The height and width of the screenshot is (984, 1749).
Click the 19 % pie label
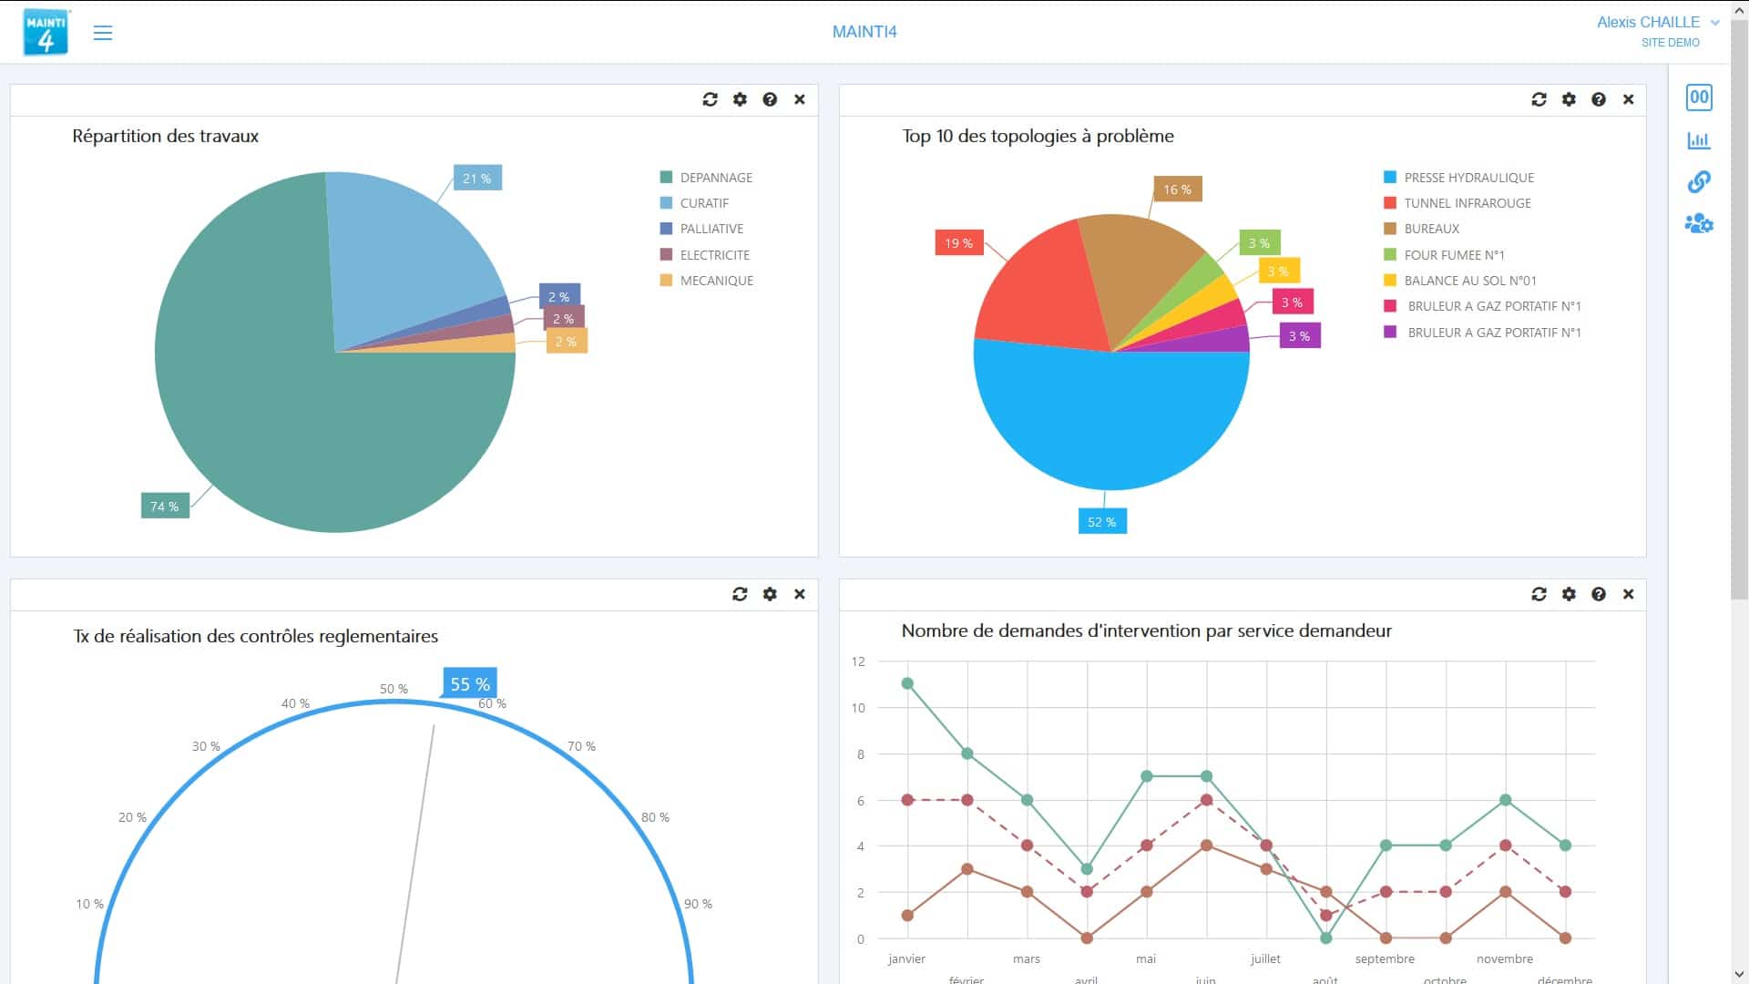959,242
